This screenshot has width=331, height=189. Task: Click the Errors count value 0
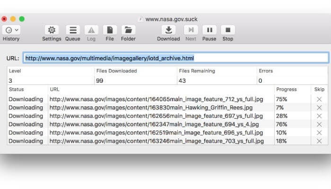(260, 81)
